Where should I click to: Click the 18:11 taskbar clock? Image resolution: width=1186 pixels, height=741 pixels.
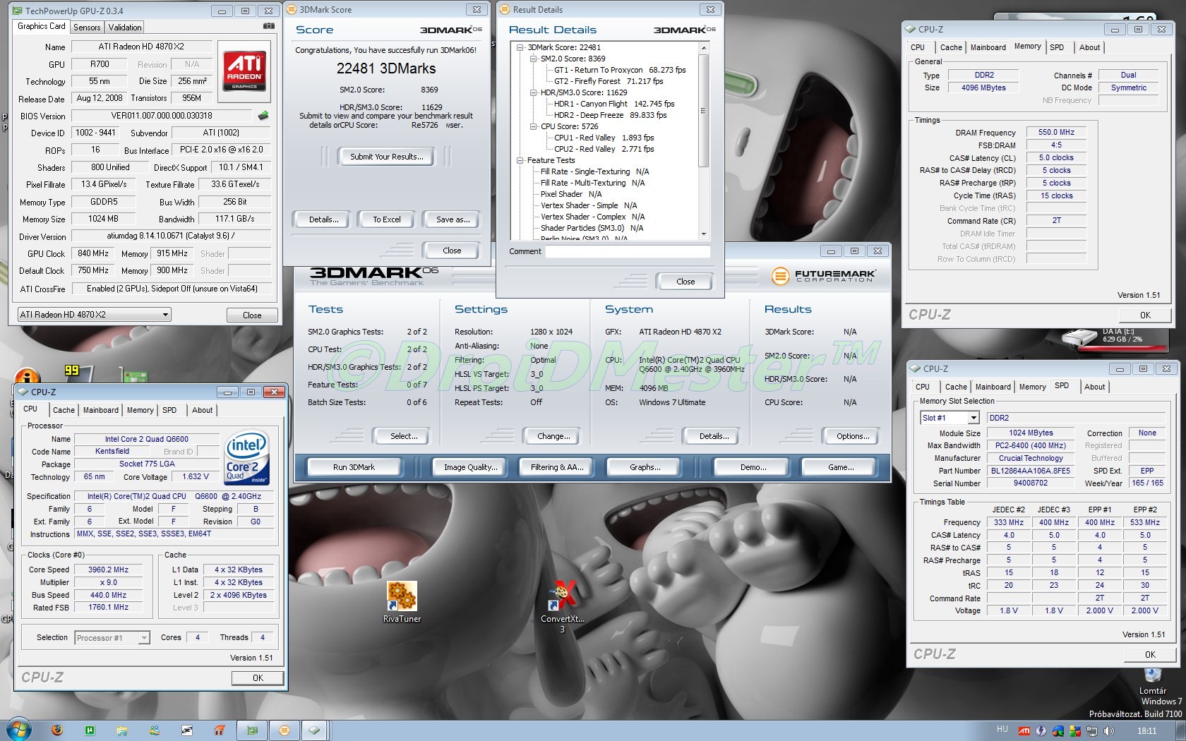[x=1147, y=731]
